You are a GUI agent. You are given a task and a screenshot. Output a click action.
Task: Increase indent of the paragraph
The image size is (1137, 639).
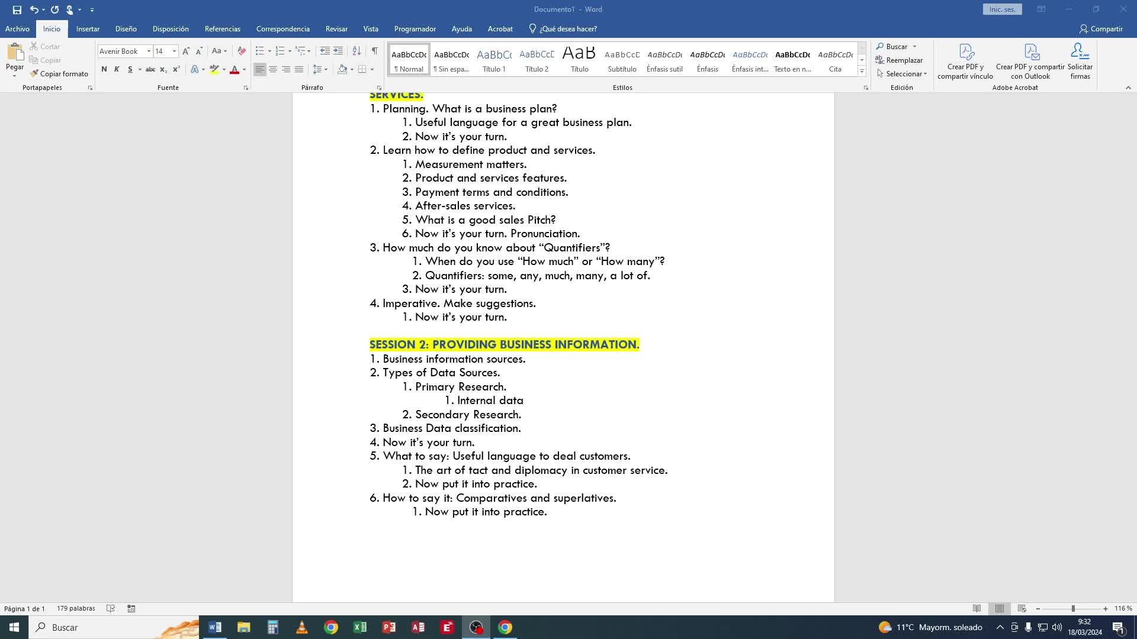(x=338, y=51)
